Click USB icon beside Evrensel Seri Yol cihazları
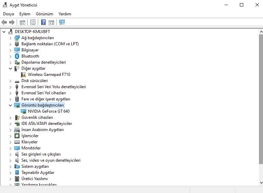 coord(17,93)
